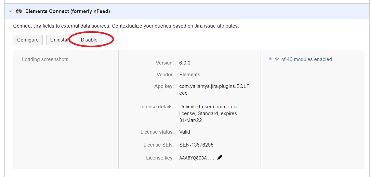Disable the Elements Connect app

[89, 40]
